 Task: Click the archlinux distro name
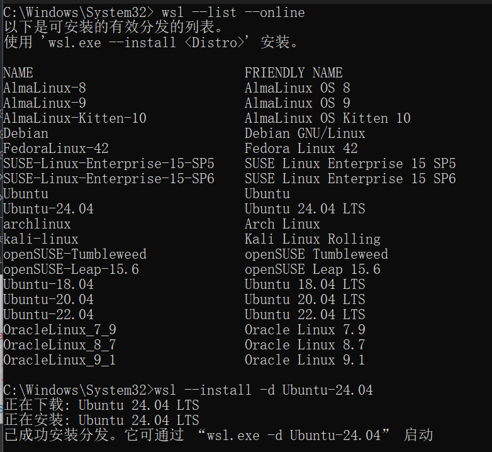37,224
